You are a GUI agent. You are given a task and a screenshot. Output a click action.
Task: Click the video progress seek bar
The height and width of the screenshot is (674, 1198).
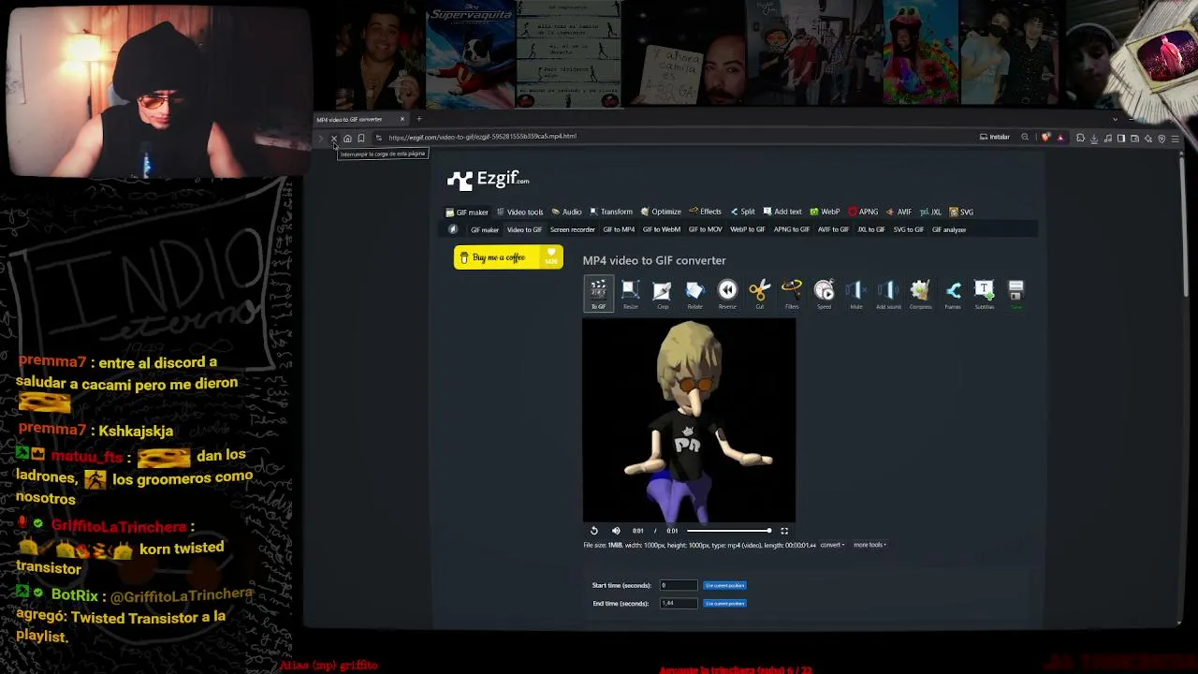pos(729,531)
